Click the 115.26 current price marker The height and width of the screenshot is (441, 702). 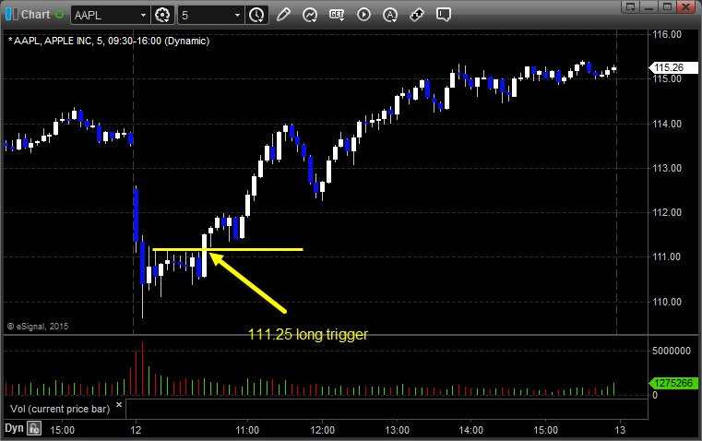tap(673, 67)
